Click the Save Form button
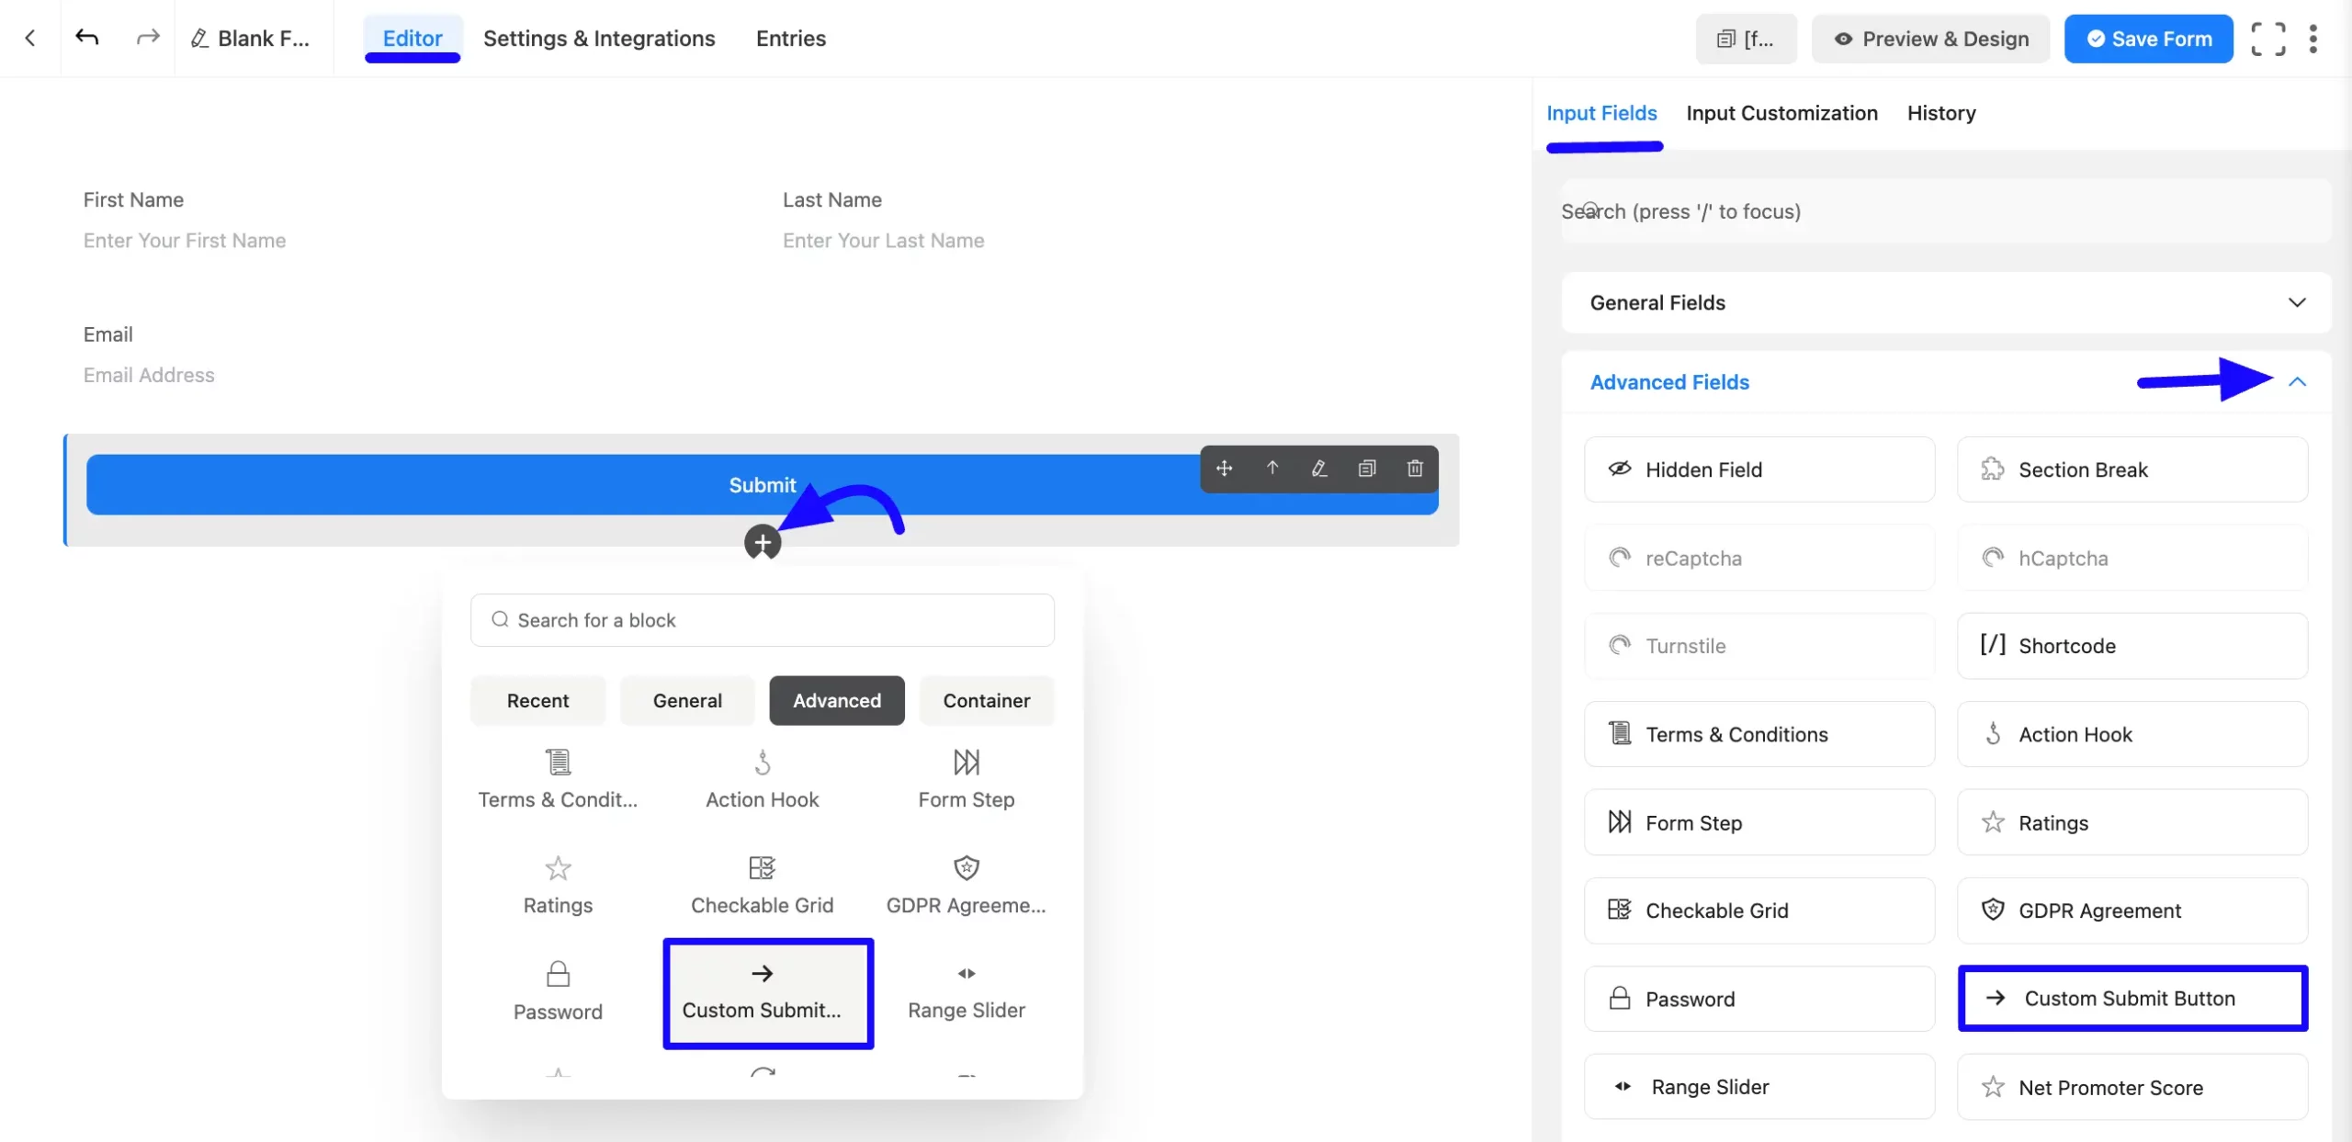The width and height of the screenshot is (2352, 1142). tap(2148, 39)
